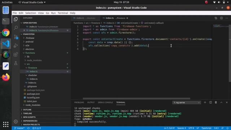Switch to the Problems panel tab
This screenshot has height=130, width=231.
79,103
